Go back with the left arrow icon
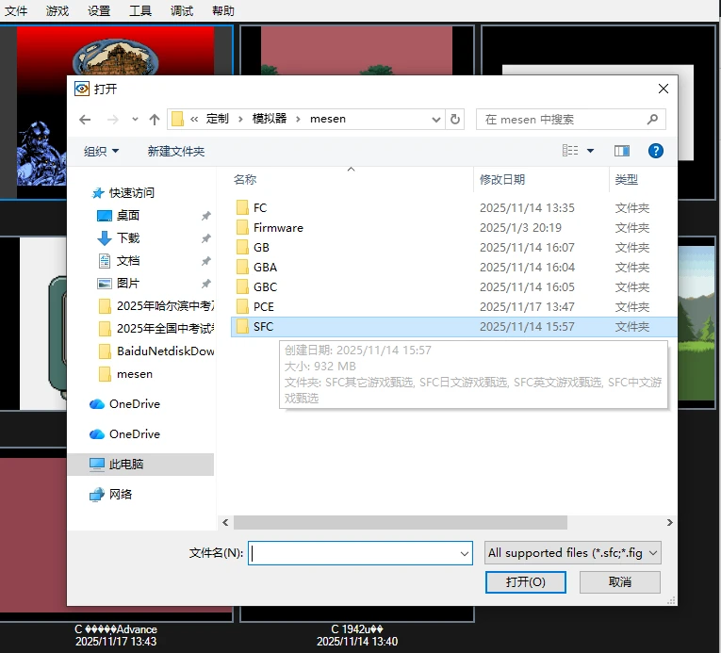 click(x=85, y=120)
